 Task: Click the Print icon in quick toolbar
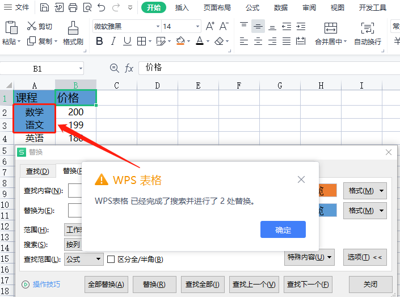click(x=73, y=7)
